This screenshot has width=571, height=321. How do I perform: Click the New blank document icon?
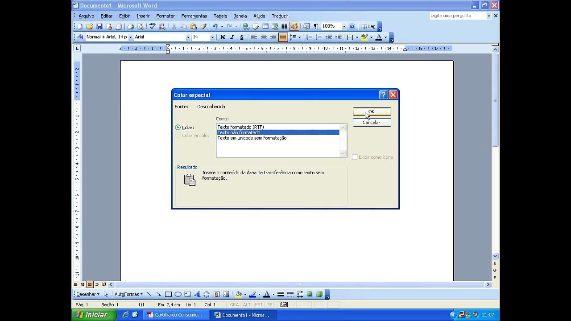pyautogui.click(x=80, y=27)
